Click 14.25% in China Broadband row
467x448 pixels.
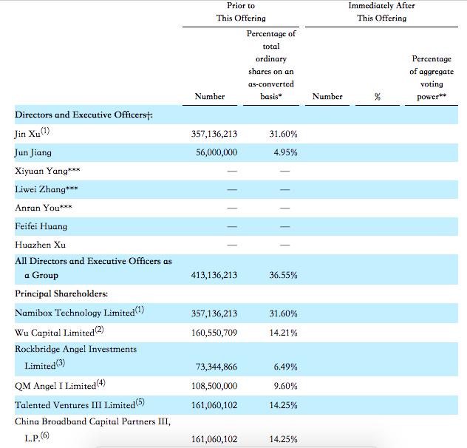283,439
